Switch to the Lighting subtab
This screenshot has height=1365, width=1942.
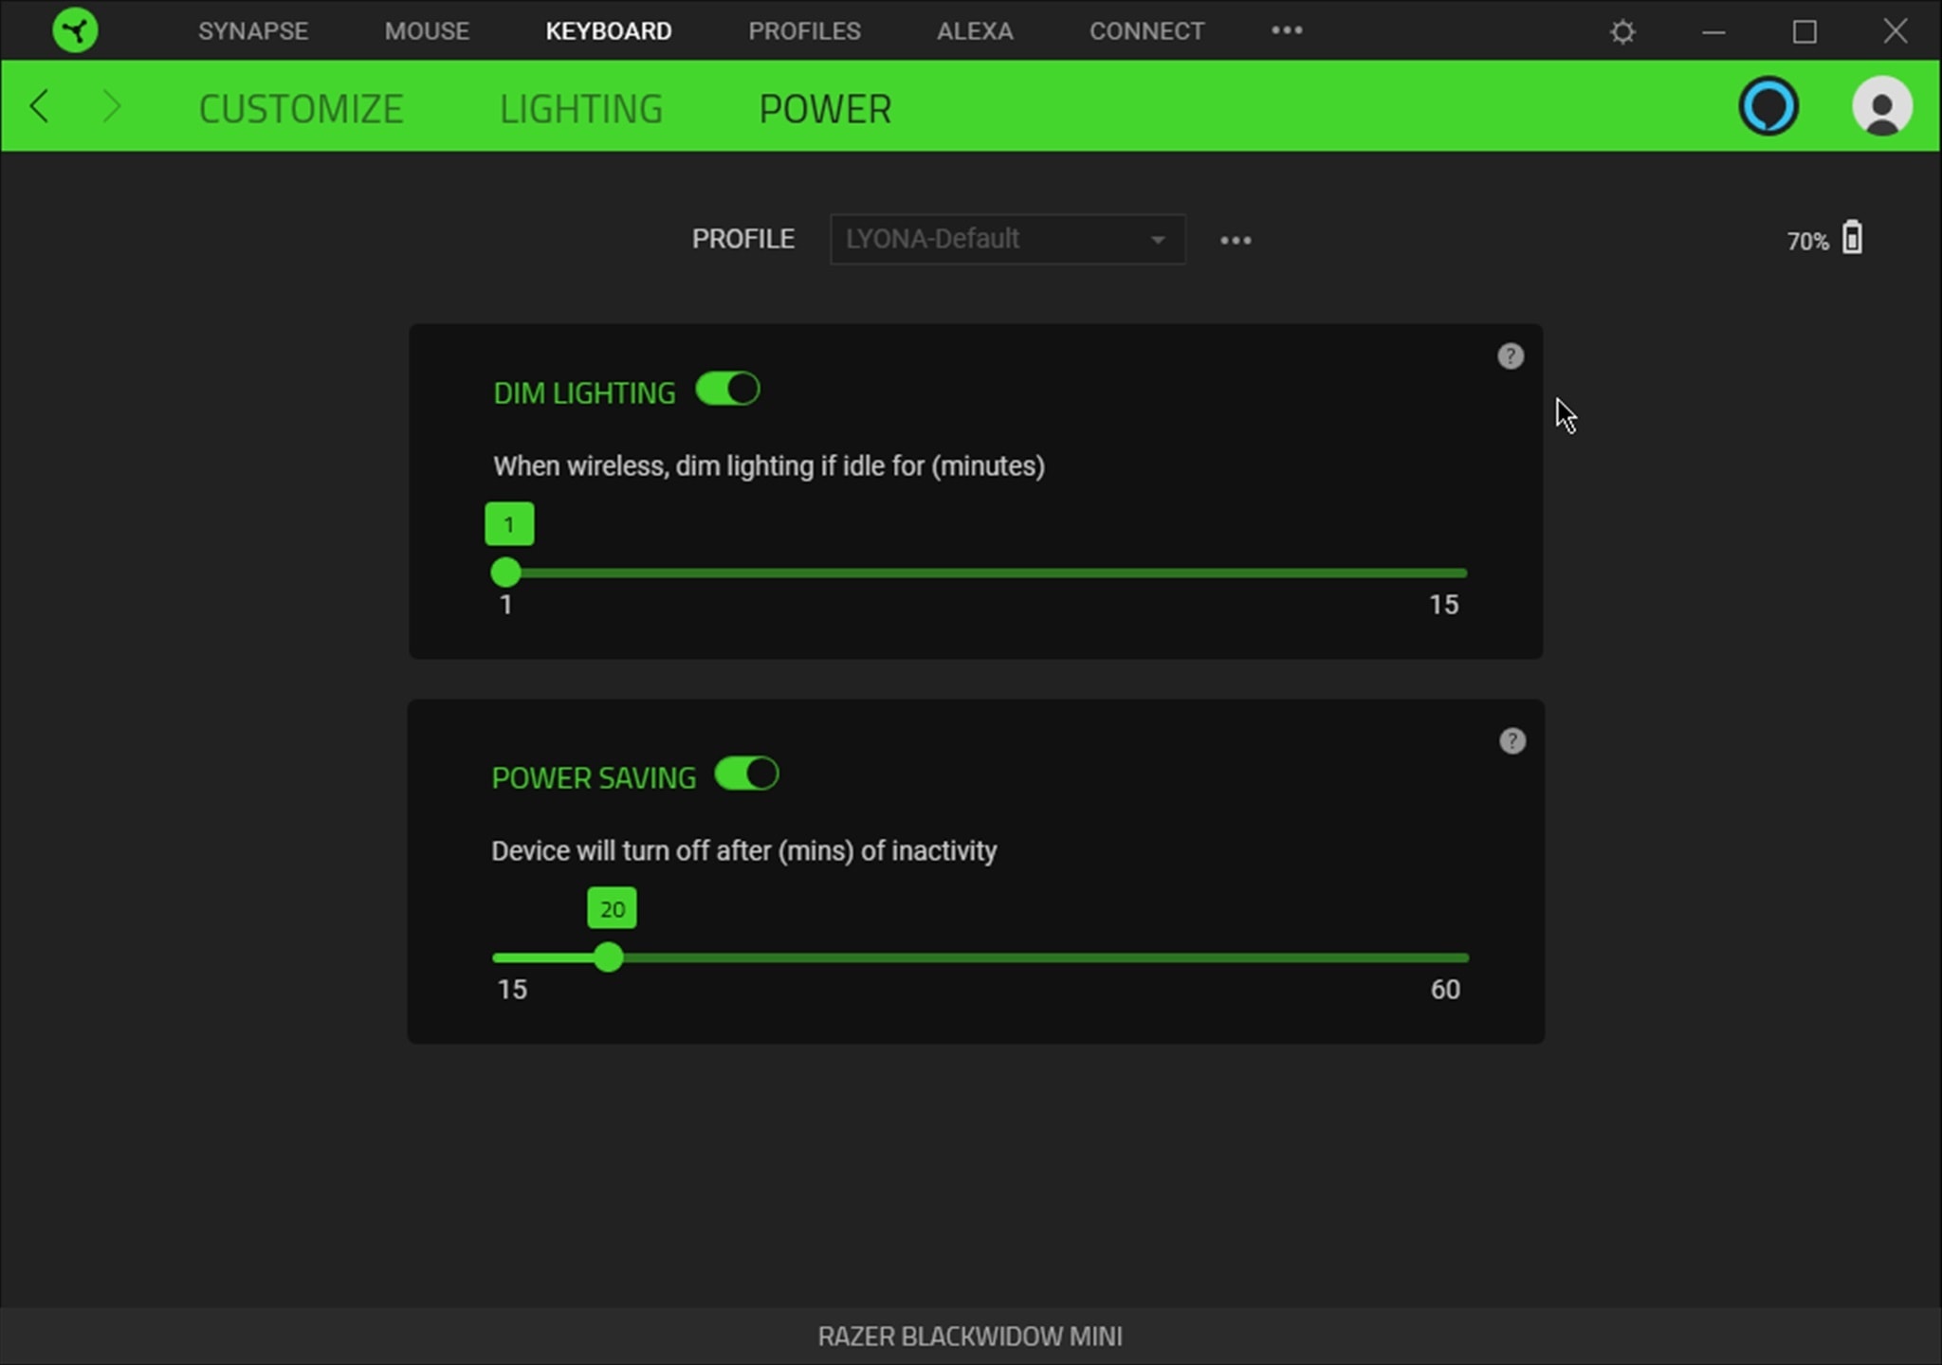[x=581, y=109]
